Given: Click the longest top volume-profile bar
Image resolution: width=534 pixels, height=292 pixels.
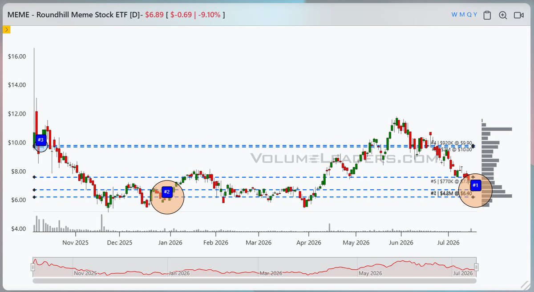Looking at the screenshot, I should (x=497, y=129).
